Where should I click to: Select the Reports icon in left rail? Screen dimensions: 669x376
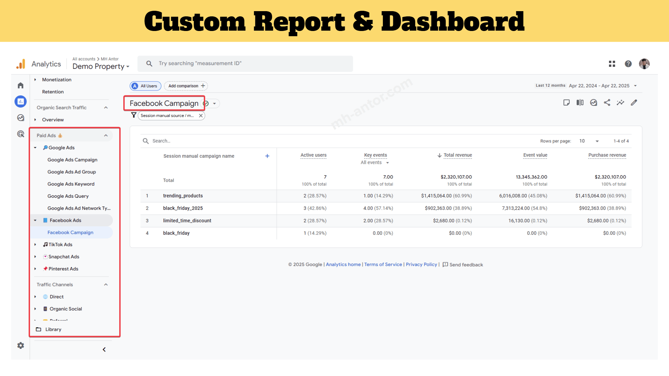(x=21, y=102)
